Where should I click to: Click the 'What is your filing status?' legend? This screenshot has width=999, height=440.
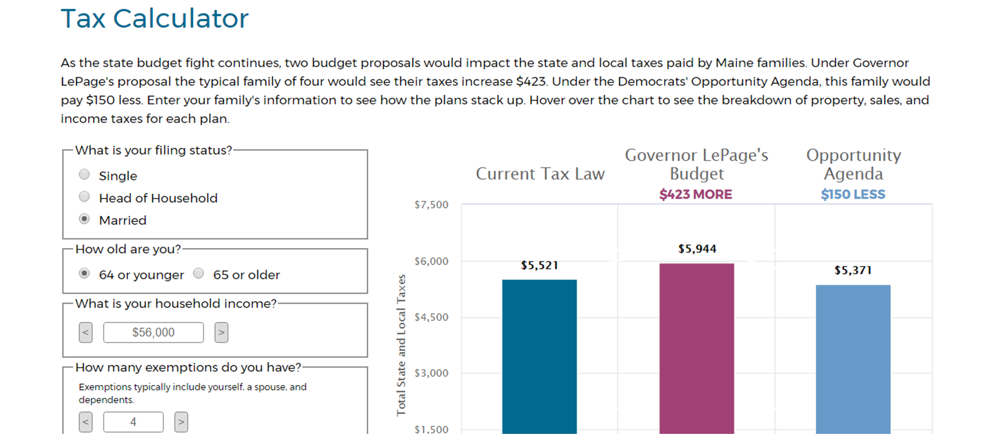point(154,150)
